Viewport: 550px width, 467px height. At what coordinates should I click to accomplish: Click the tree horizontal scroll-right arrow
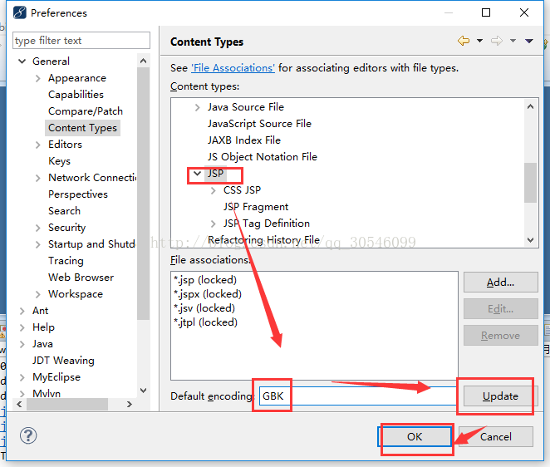[130, 404]
